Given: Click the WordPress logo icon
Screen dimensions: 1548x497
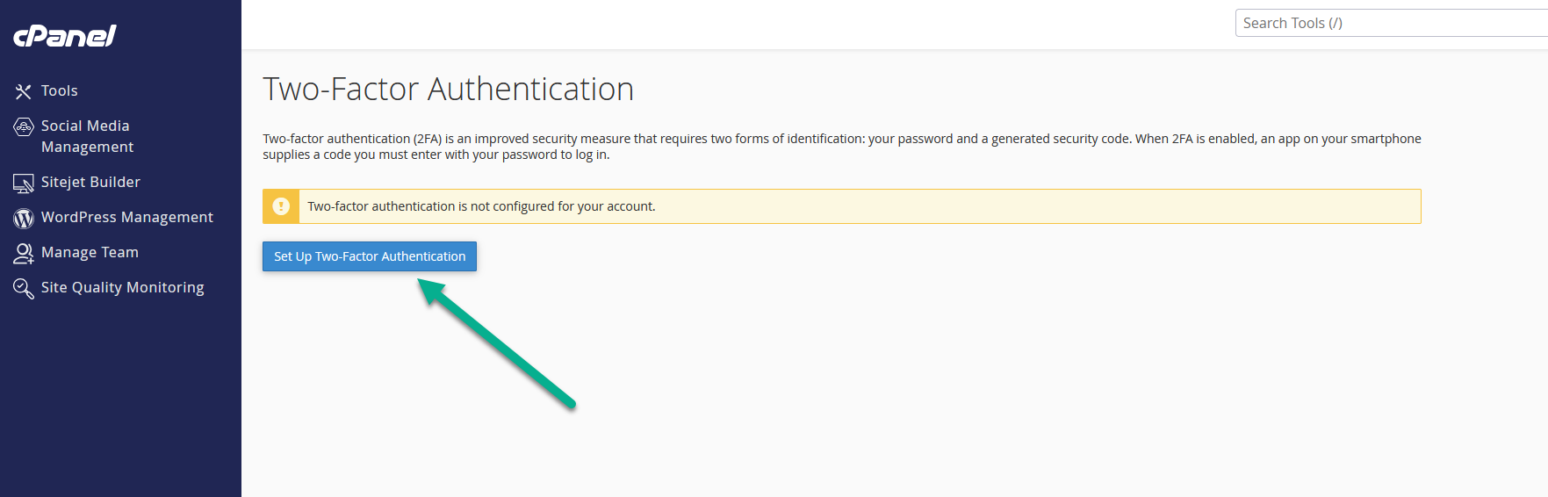Looking at the screenshot, I should 24,218.
